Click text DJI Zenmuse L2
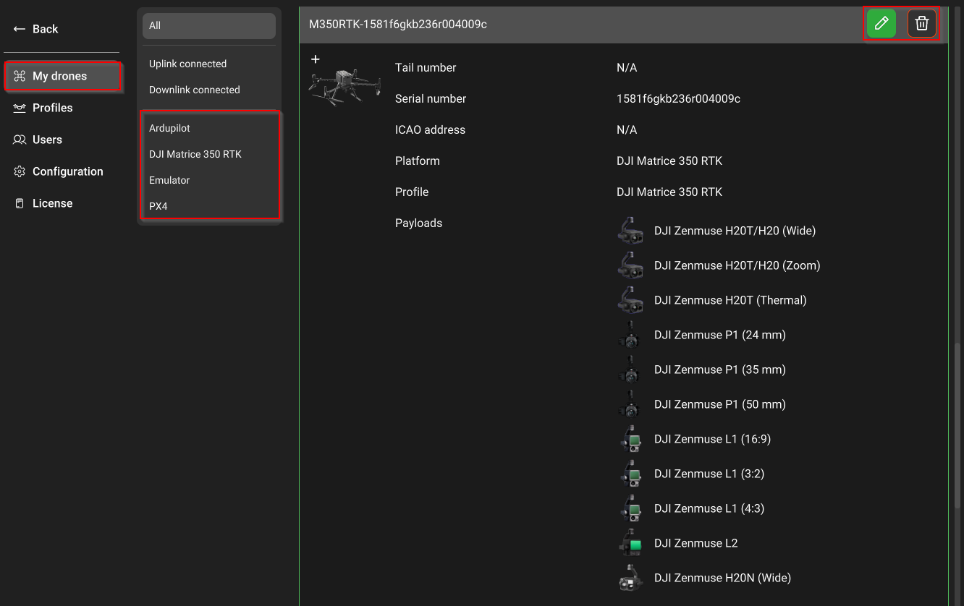The image size is (964, 606). click(696, 543)
